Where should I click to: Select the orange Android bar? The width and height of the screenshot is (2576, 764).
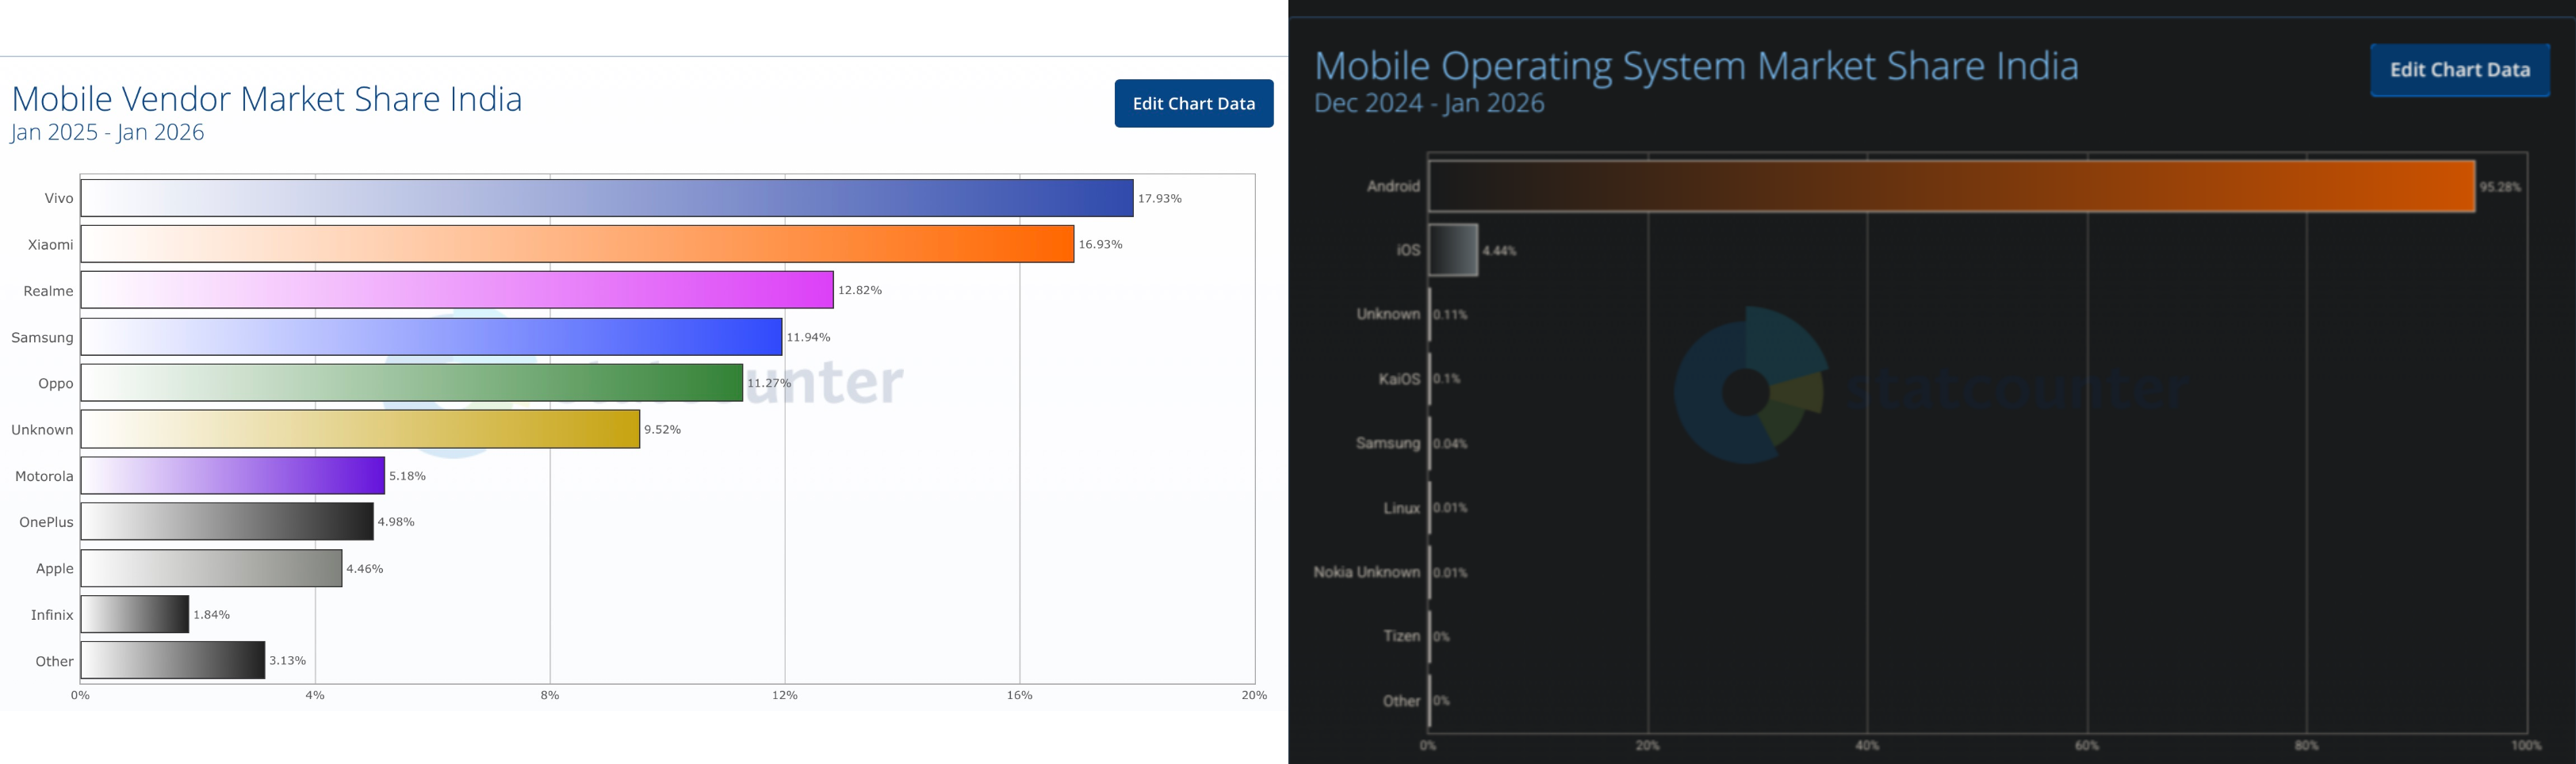pyautogui.click(x=1951, y=186)
